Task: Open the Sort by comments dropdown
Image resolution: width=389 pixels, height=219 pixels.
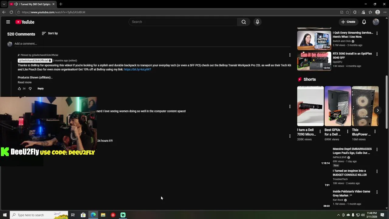Action: pyautogui.click(x=50, y=33)
